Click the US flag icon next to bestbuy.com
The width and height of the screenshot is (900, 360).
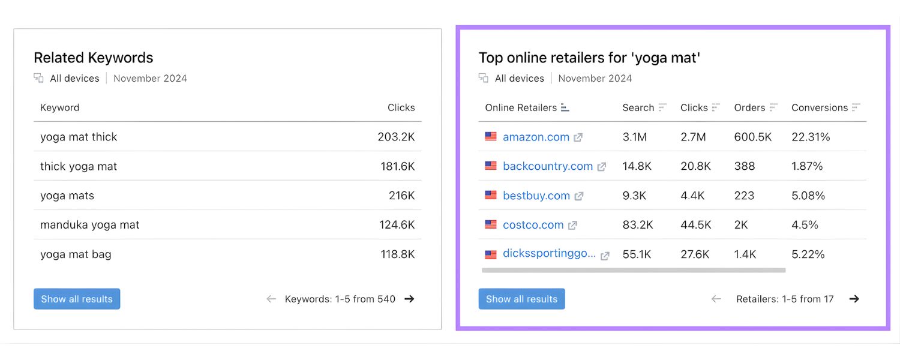pyautogui.click(x=490, y=196)
